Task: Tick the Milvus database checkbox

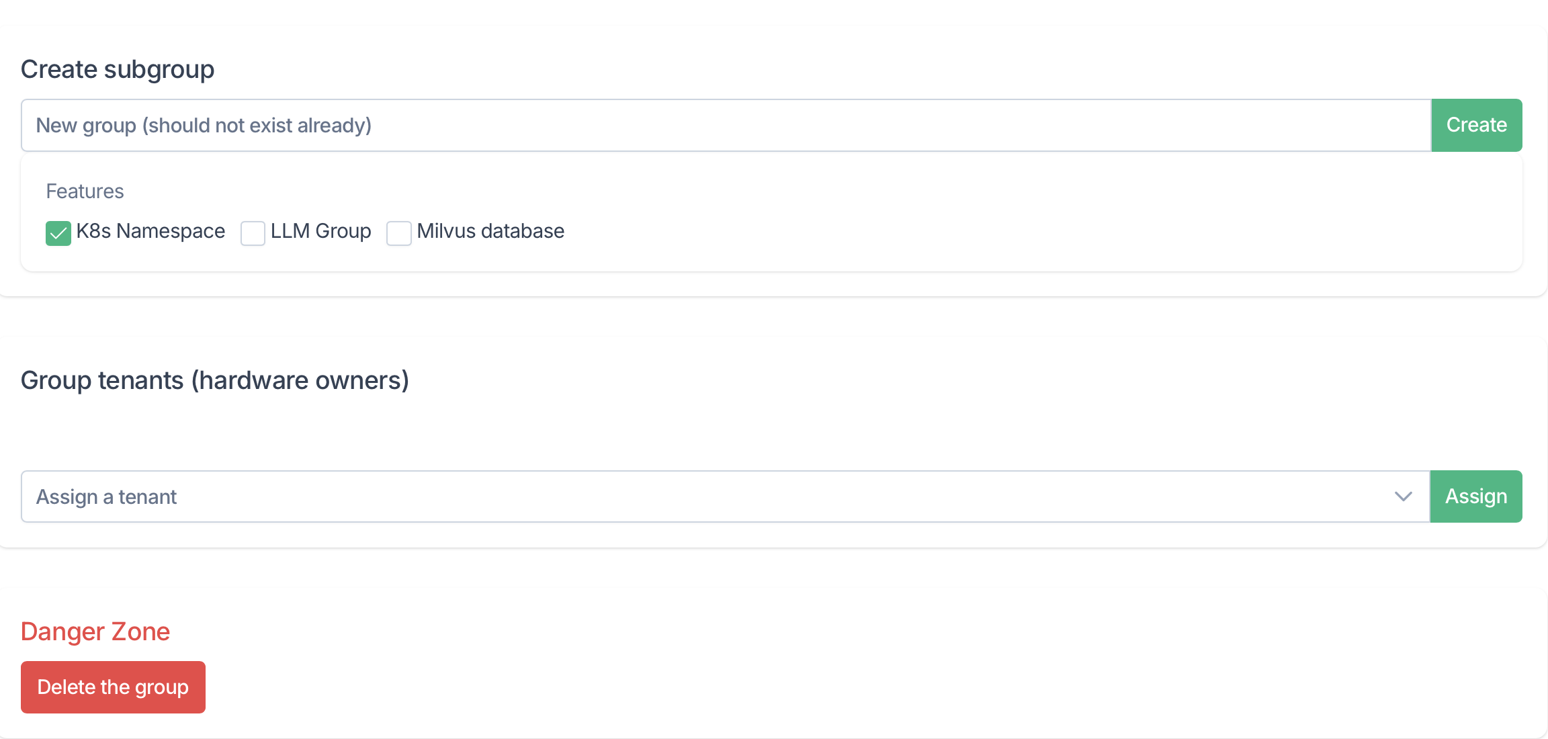Action: 398,233
